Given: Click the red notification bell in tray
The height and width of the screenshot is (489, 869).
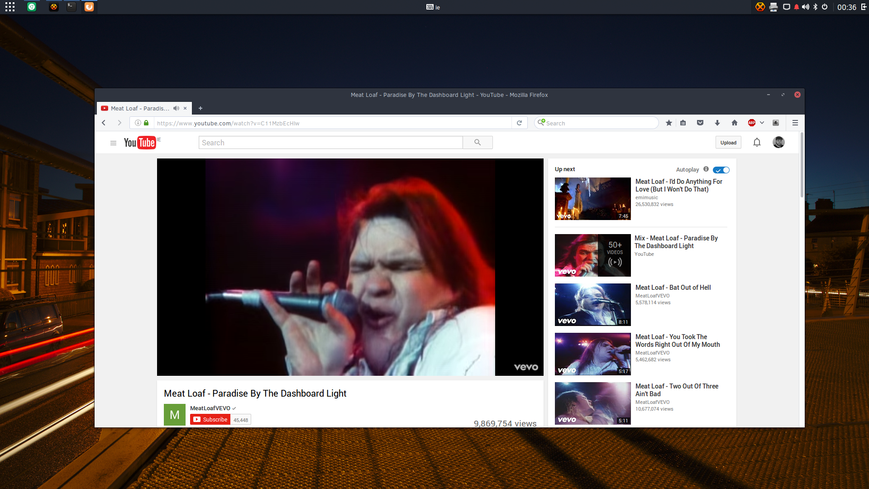Looking at the screenshot, I should coord(797,7).
